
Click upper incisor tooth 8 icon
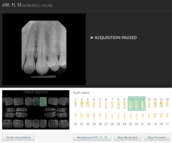tap(118, 105)
